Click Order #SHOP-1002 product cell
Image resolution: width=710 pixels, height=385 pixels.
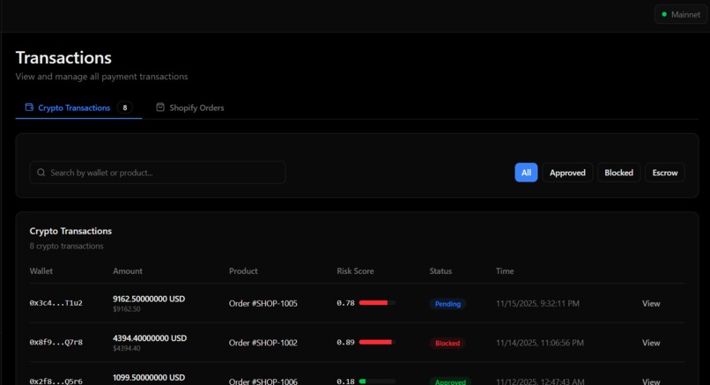[x=263, y=343]
